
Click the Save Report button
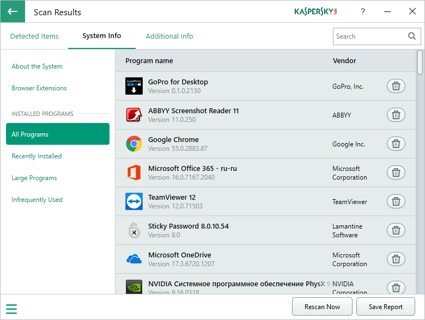pyautogui.click(x=385, y=307)
